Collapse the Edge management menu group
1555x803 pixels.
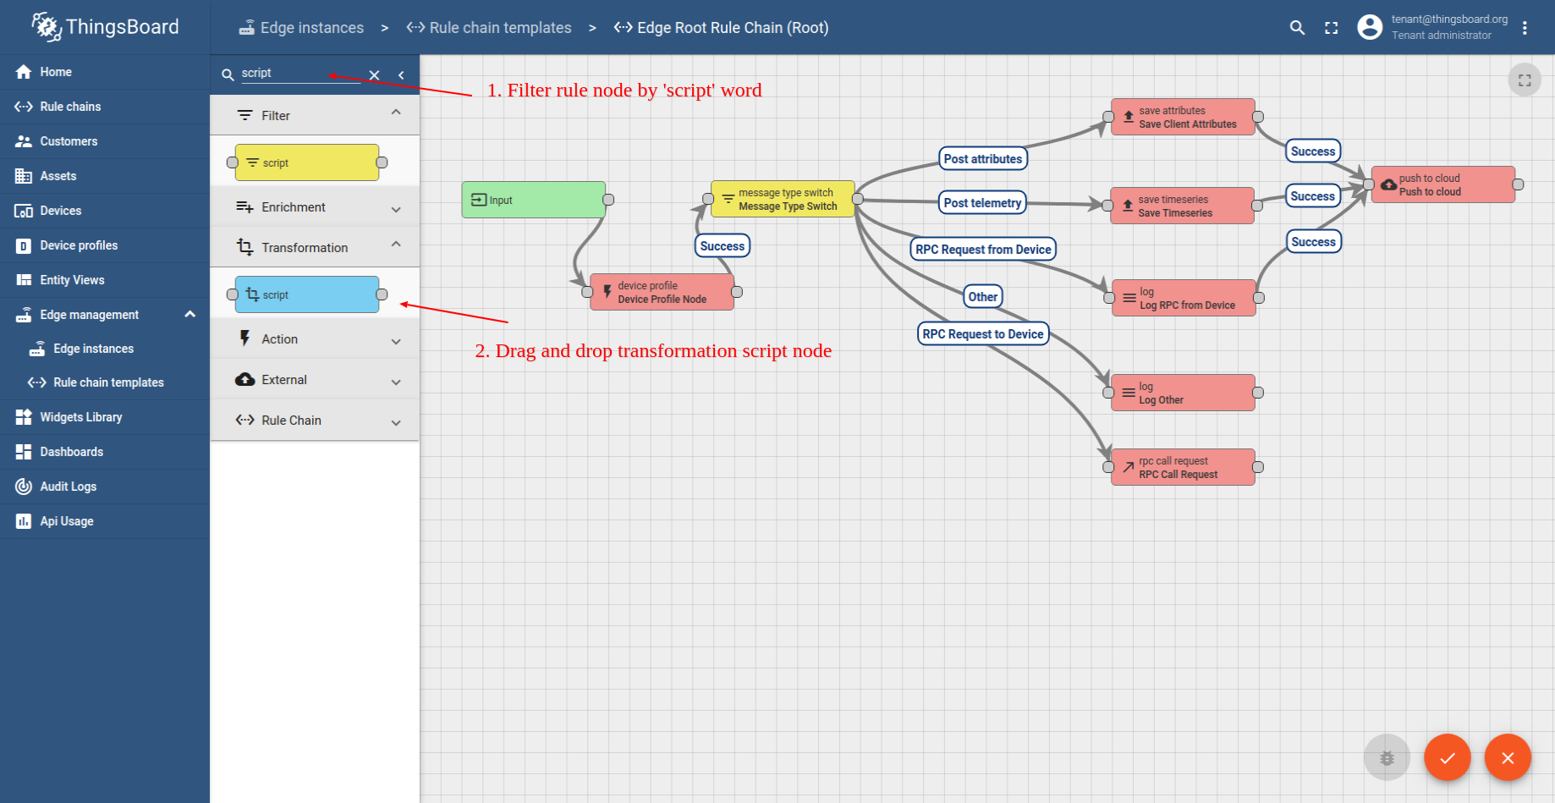[x=190, y=314]
